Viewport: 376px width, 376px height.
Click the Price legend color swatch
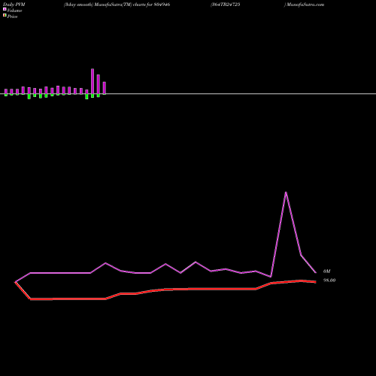[5, 15]
